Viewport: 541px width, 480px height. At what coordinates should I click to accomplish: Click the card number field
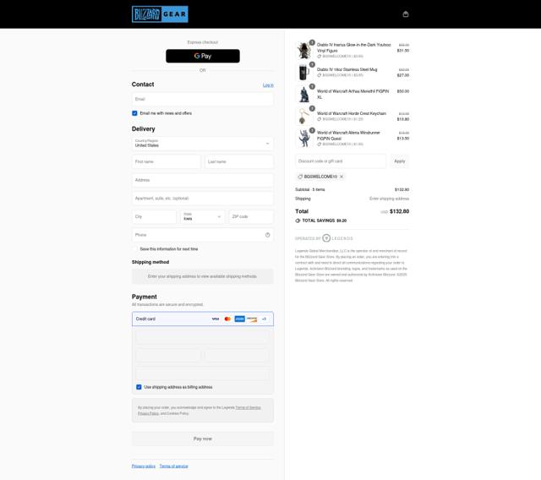coord(203,336)
